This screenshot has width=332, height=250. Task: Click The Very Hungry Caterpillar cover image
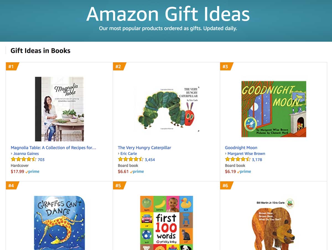[x=167, y=109]
